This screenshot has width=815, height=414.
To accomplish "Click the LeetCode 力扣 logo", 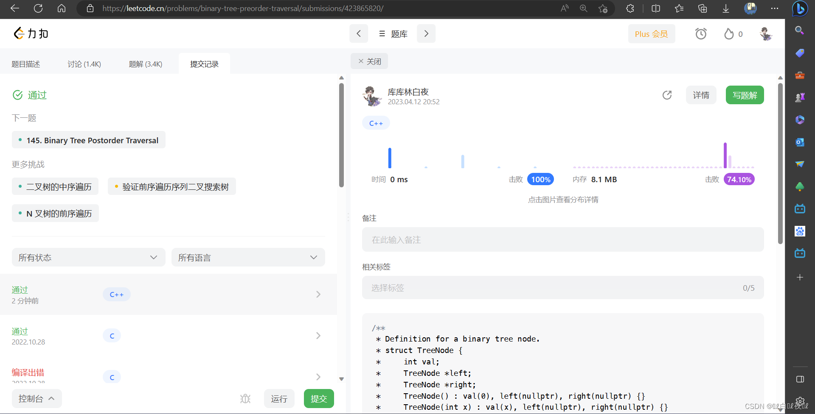I will point(31,33).
